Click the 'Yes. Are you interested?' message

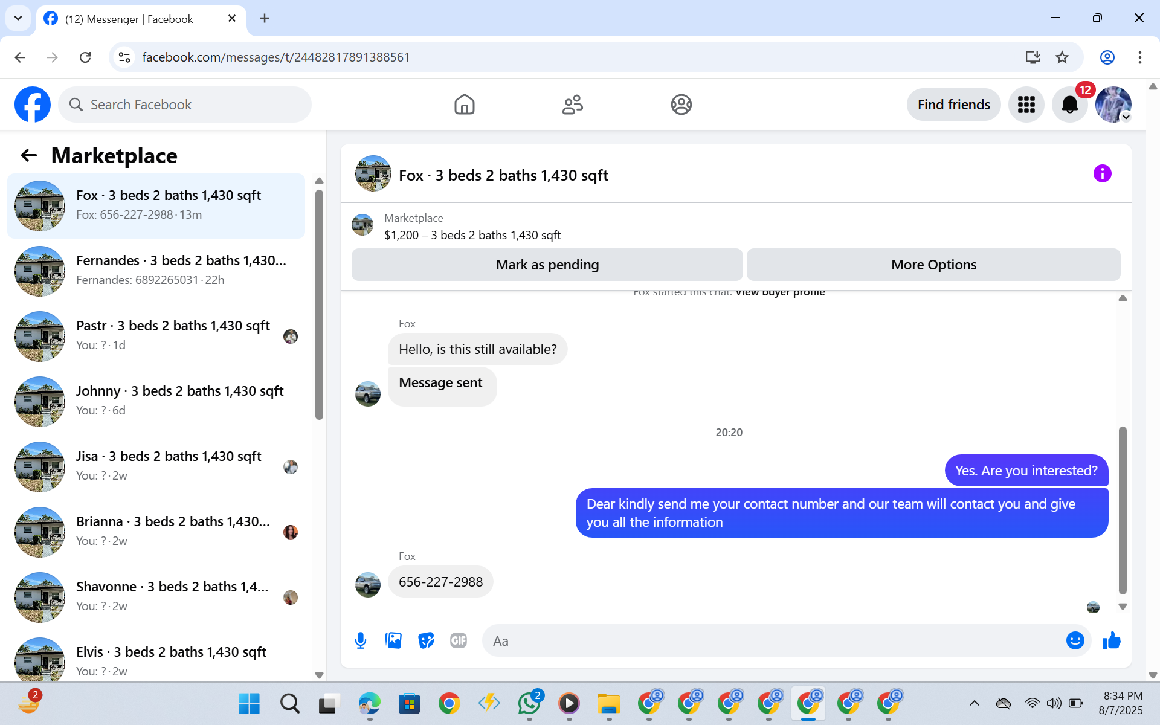[x=1026, y=471]
